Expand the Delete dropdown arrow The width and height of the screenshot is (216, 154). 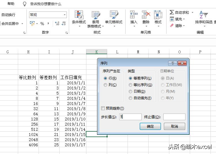point(146,26)
